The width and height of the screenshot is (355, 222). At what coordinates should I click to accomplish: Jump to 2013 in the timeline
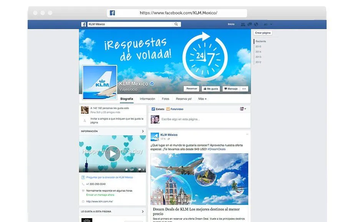(258, 57)
